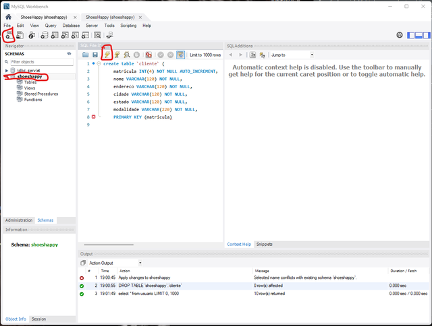Toggle the autocommit mode button

click(x=180, y=55)
